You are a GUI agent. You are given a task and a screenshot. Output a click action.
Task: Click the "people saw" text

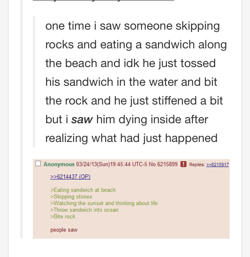pos(64,230)
